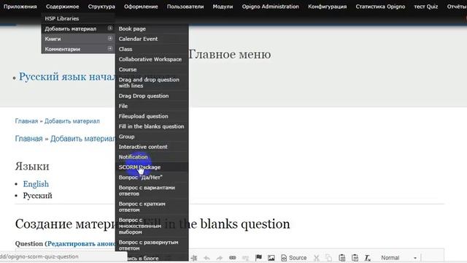This screenshot has height=263, width=467.
Task: Click the Unlink icon in editor toolbar
Action: click(245, 258)
